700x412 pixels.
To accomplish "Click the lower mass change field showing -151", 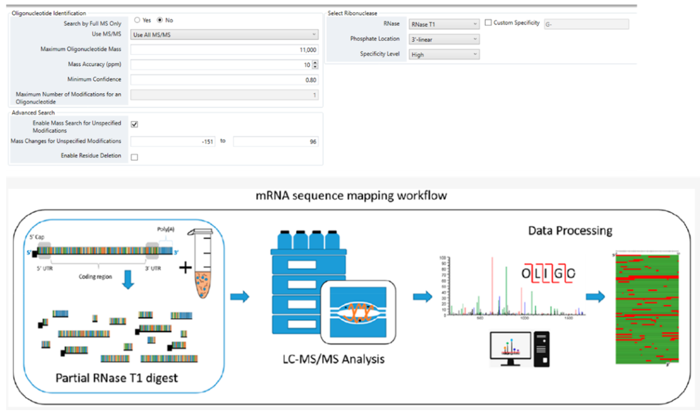I will (x=173, y=141).
